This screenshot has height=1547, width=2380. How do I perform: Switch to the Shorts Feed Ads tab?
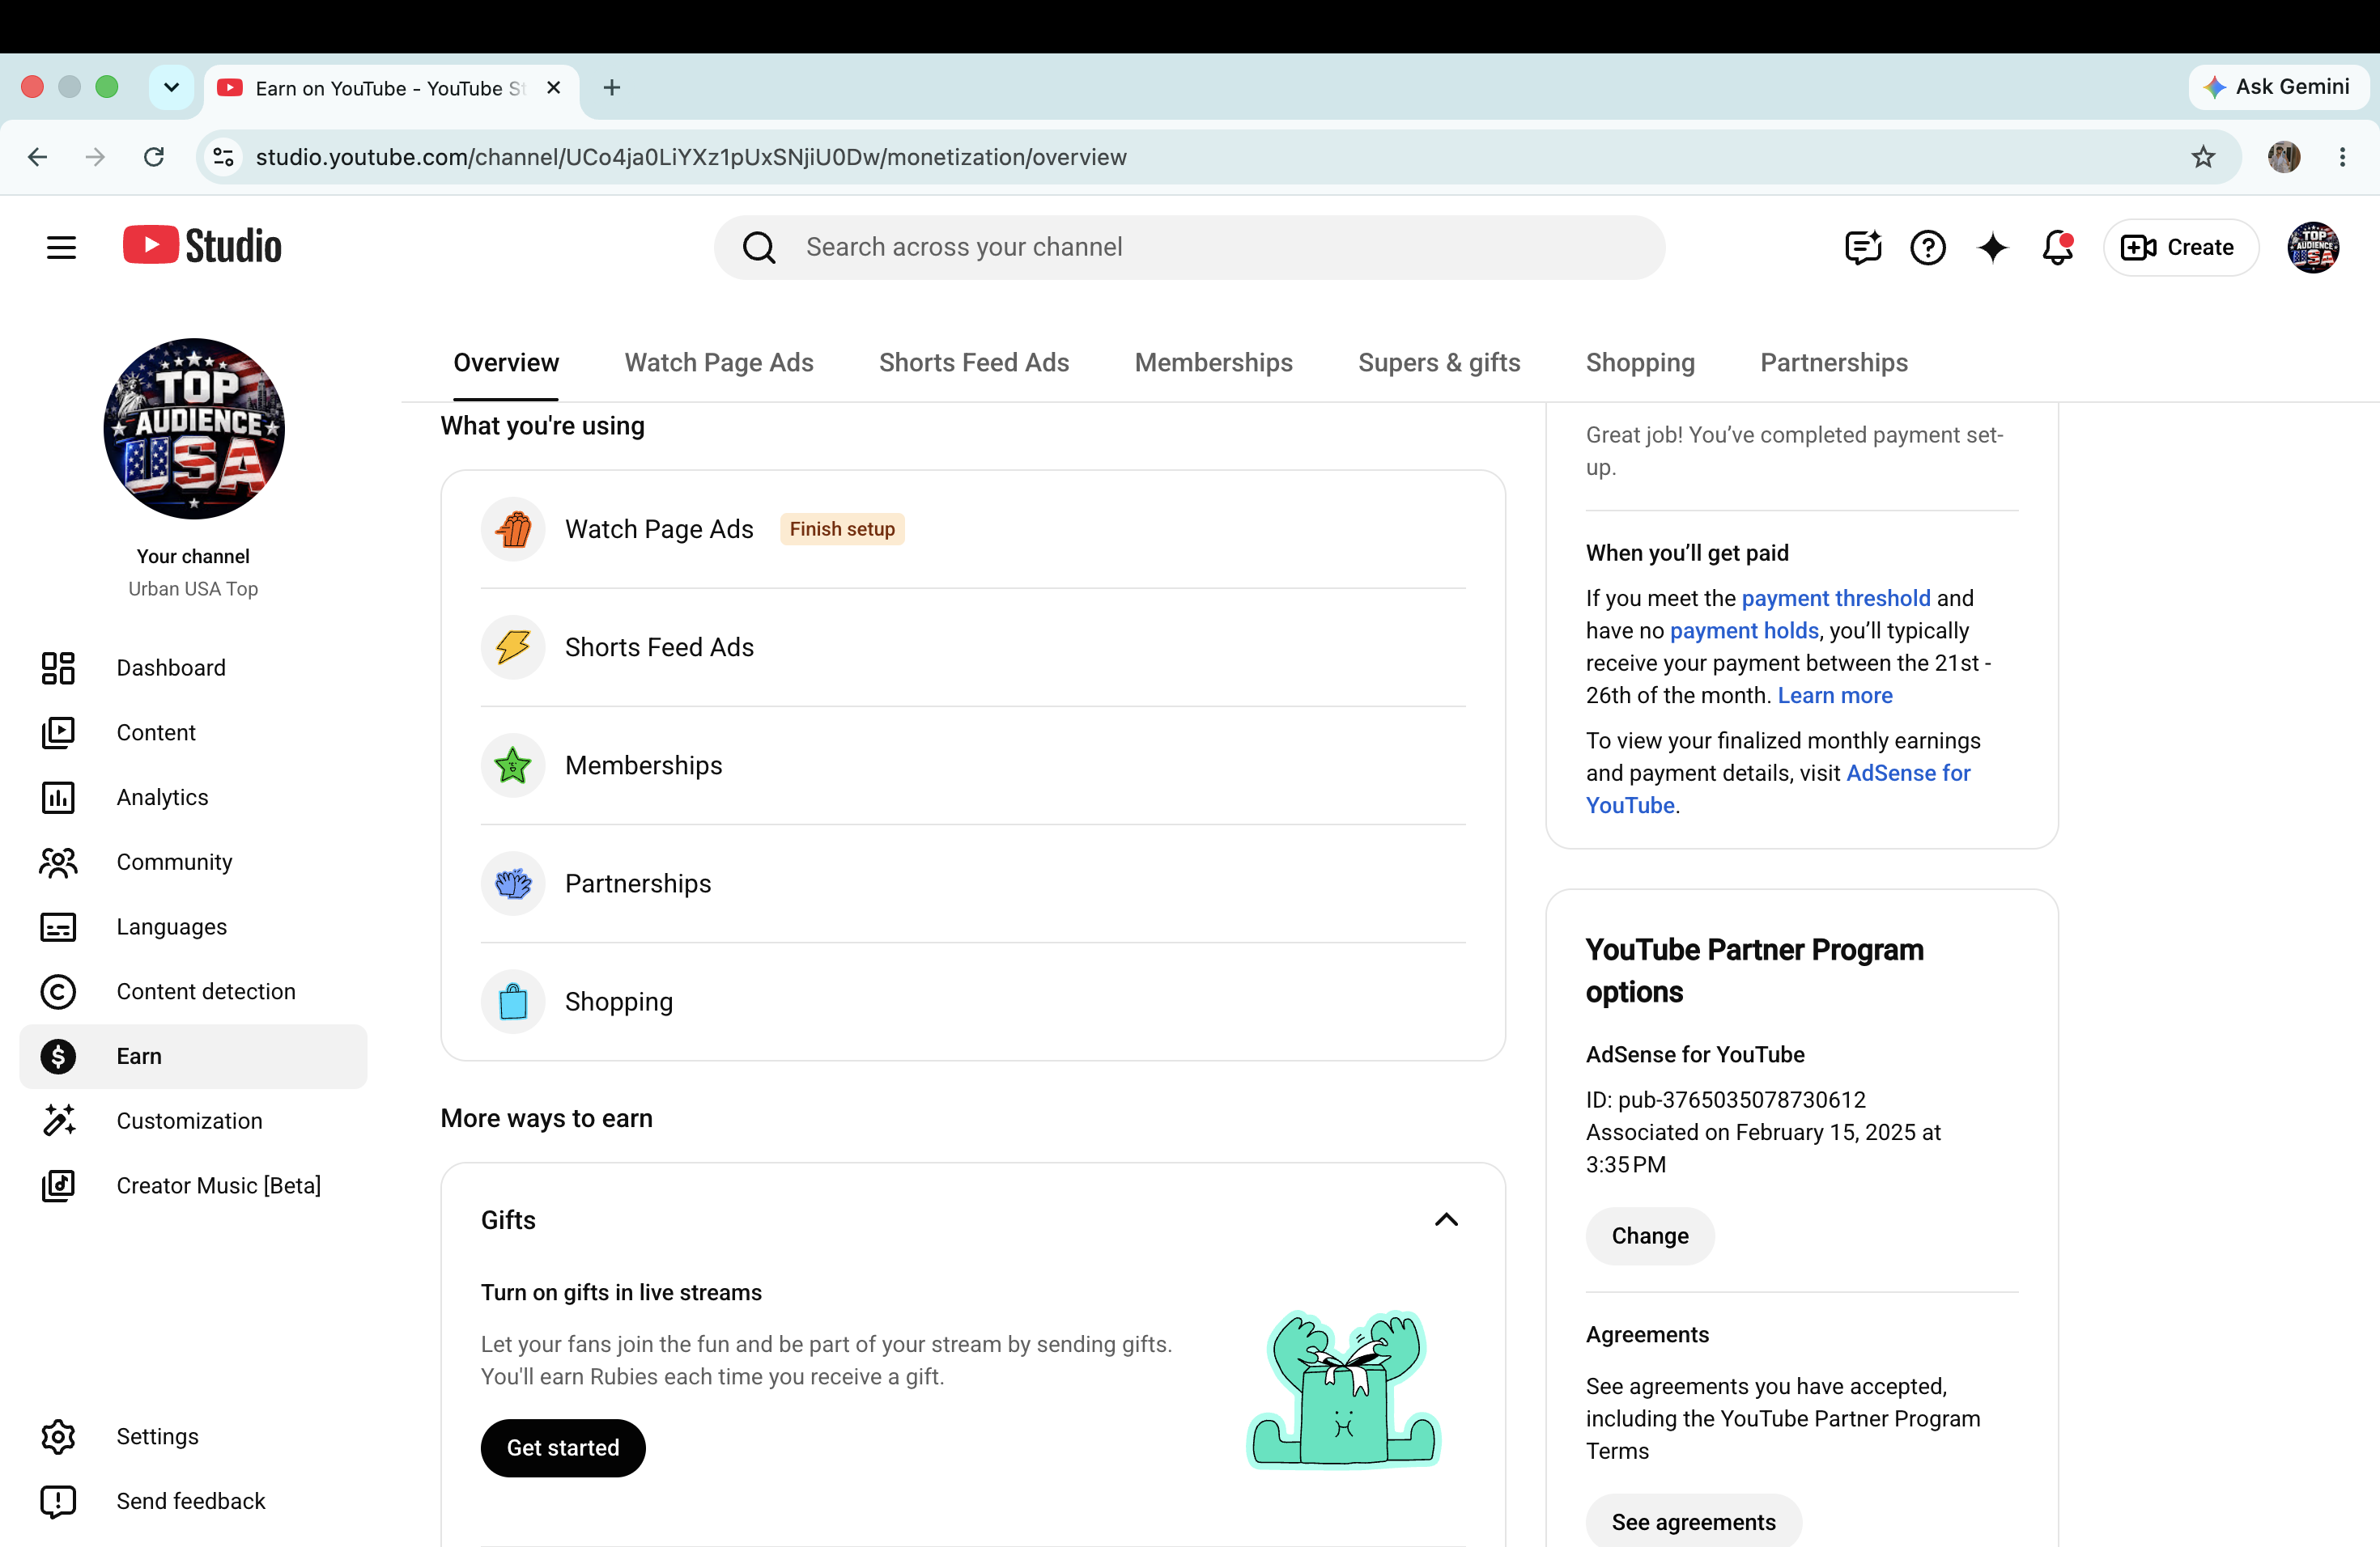click(x=974, y=362)
